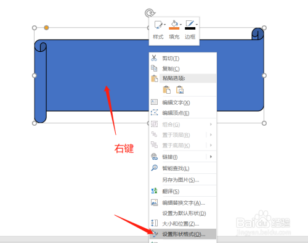The height and width of the screenshot is (243, 308).
Task: Click Smart Lookup (智能查找) entry
Action: (x=183, y=168)
